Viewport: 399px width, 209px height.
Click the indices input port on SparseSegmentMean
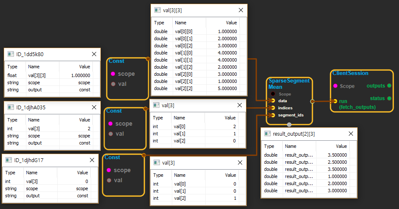(x=273, y=108)
